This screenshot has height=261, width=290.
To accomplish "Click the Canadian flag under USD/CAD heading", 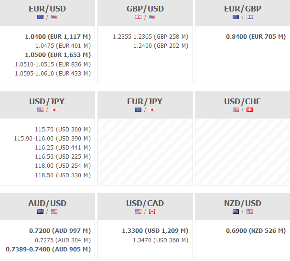I will coord(152,211).
